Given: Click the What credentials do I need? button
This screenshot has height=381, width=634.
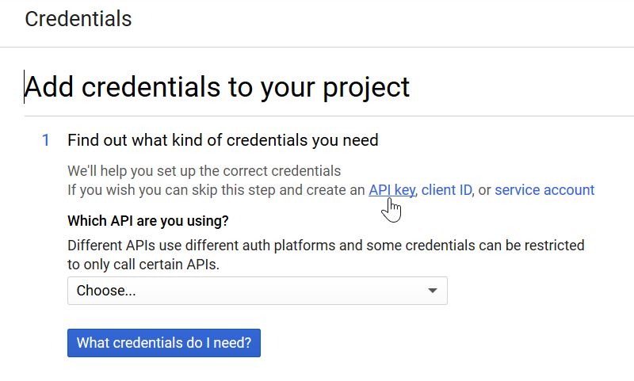Looking at the screenshot, I should pyautogui.click(x=164, y=343).
